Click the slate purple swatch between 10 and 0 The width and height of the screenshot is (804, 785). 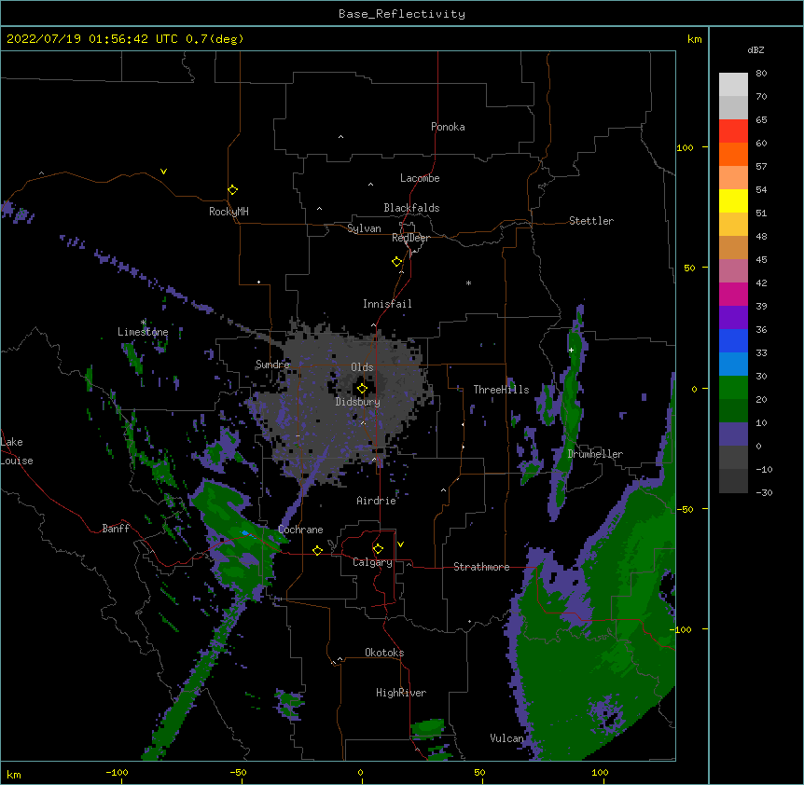[733, 434]
